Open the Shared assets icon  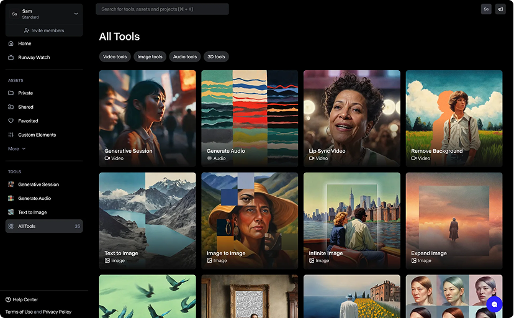[11, 107]
